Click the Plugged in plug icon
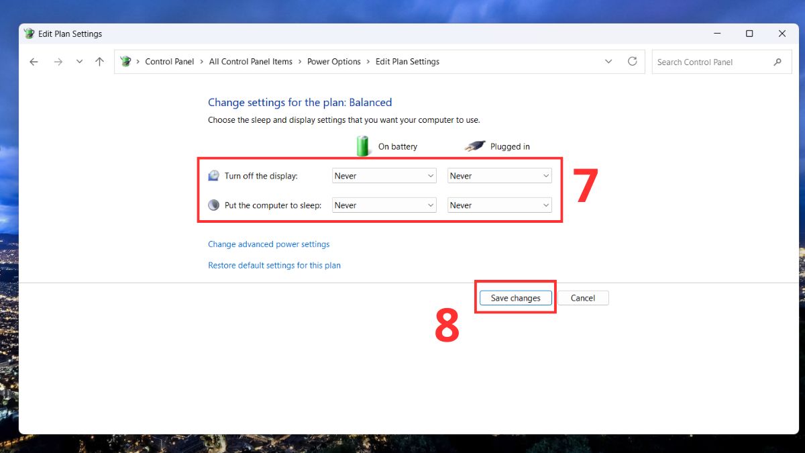The width and height of the screenshot is (805, 453). (475, 146)
